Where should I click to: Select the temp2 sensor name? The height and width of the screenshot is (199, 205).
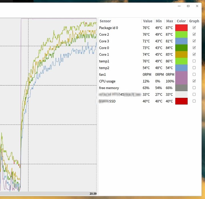104,68
